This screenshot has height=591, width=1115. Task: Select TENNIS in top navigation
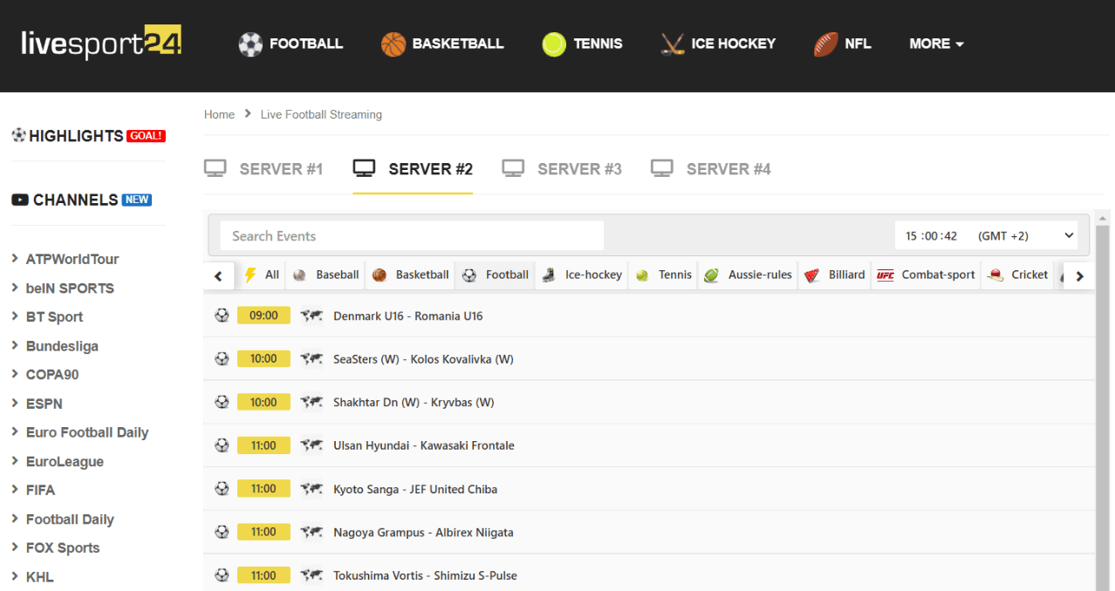[598, 44]
